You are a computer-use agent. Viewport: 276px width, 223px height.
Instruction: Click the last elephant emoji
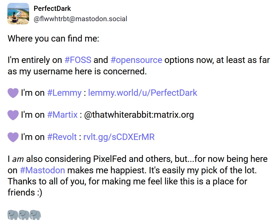tap(35, 215)
